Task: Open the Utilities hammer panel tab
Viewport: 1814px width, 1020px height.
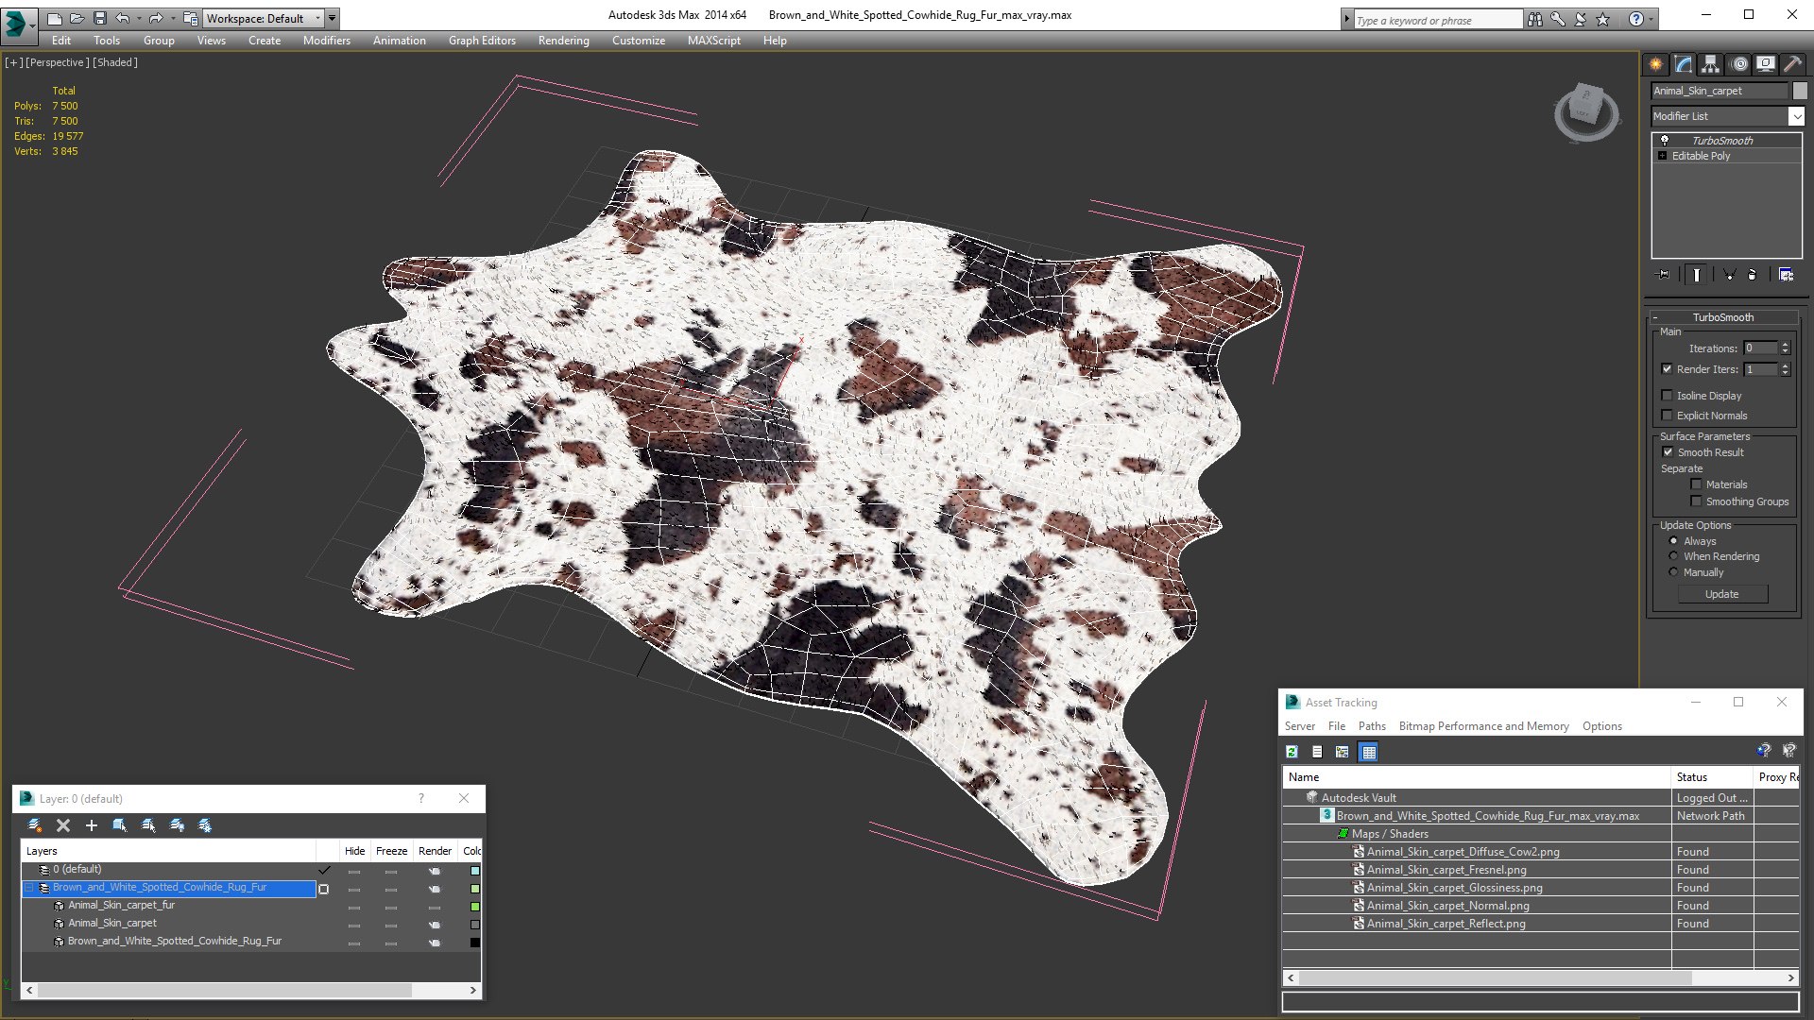Action: tap(1792, 64)
